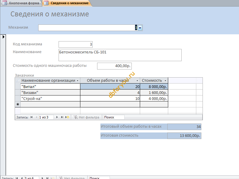Click the subform record number box 1 из 3
Screen dimensions: 239x179
[46, 117]
